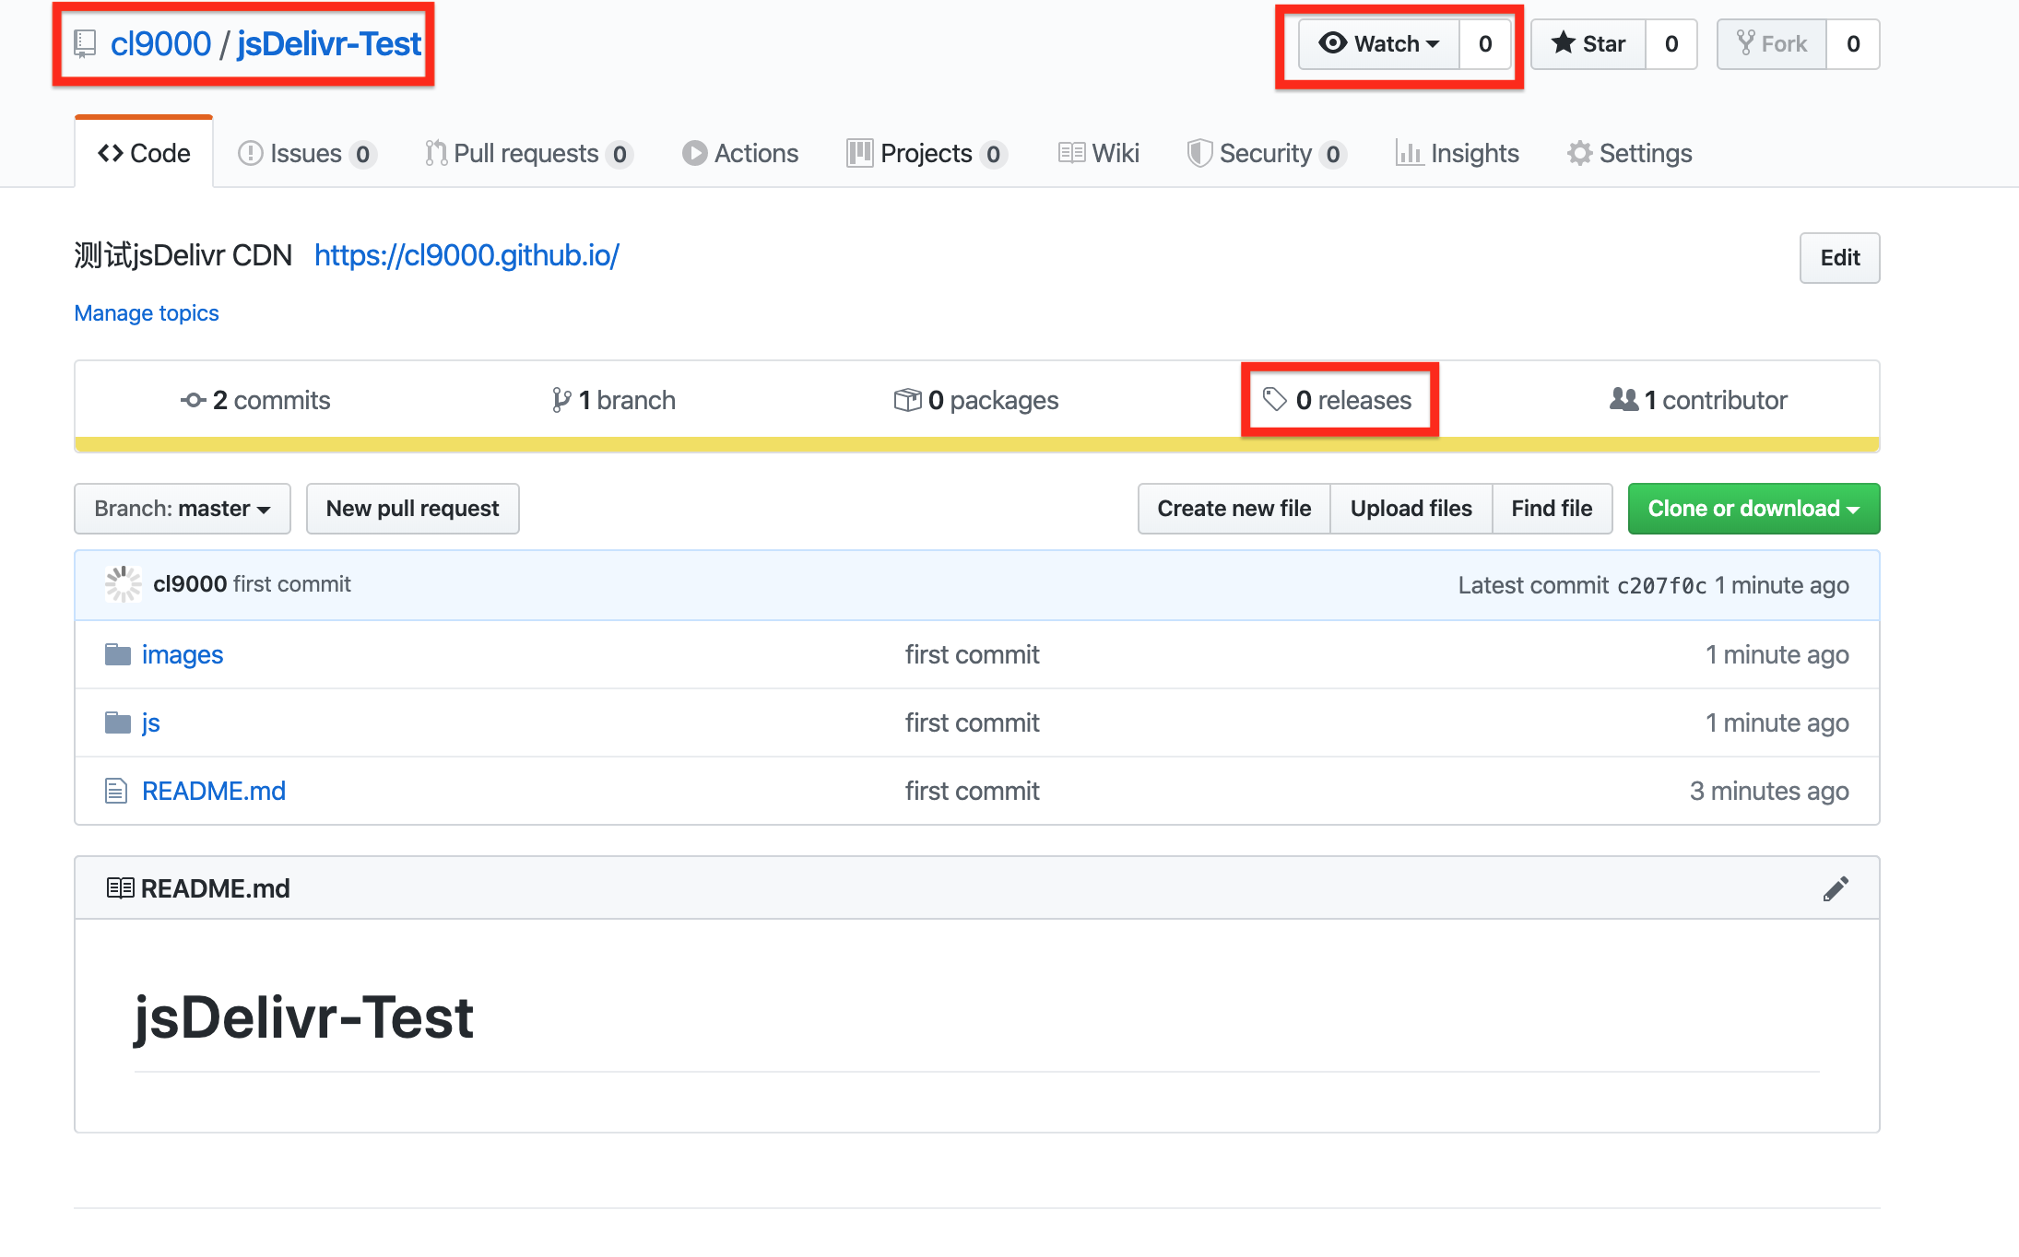Expand the Branch: master selector
The height and width of the screenshot is (1257, 2019).
coord(183,509)
